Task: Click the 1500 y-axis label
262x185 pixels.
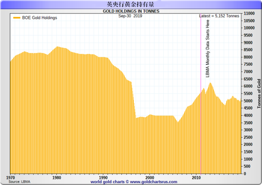Action: 248,152
